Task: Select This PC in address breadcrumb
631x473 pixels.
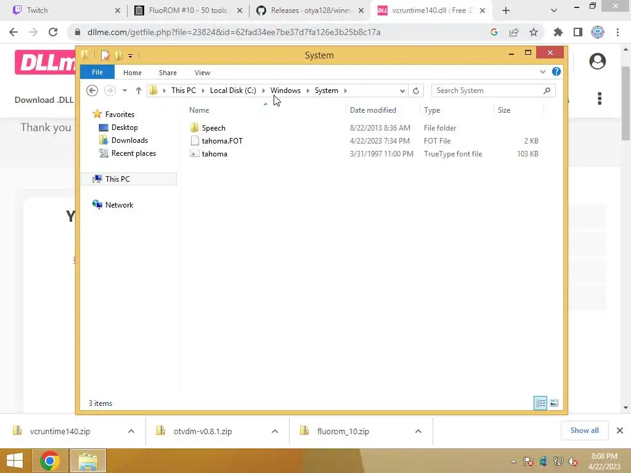Action: click(184, 91)
